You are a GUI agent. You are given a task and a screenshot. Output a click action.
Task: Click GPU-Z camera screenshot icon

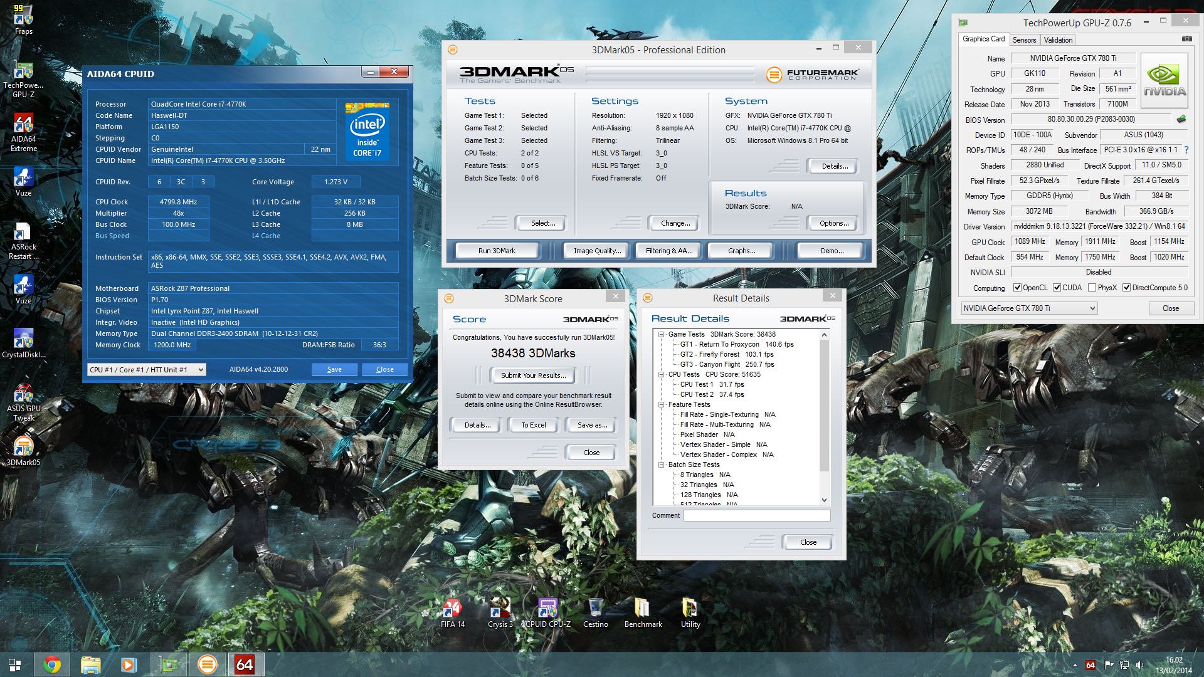(x=1186, y=39)
